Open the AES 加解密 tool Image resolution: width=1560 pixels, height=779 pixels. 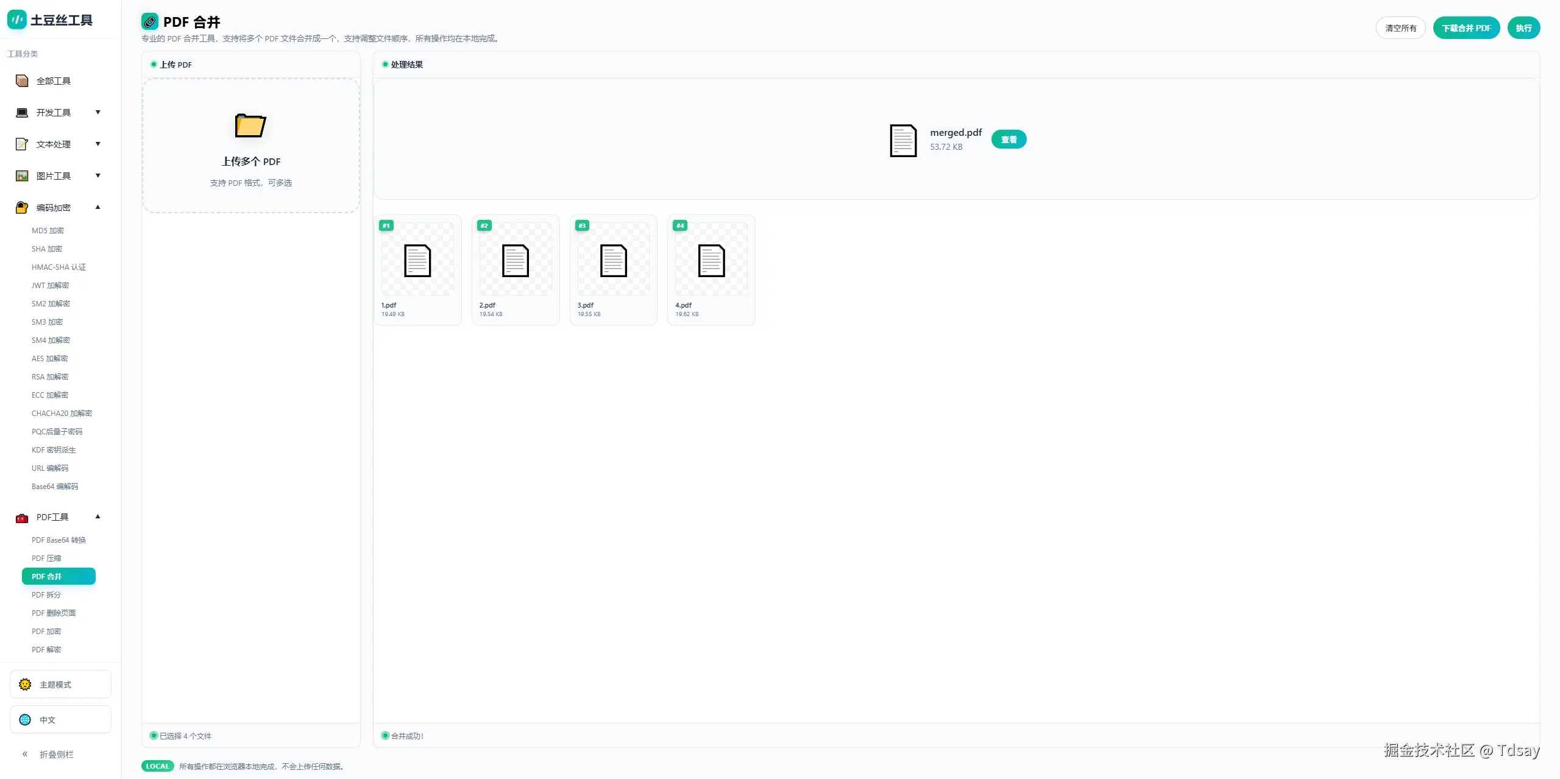50,358
